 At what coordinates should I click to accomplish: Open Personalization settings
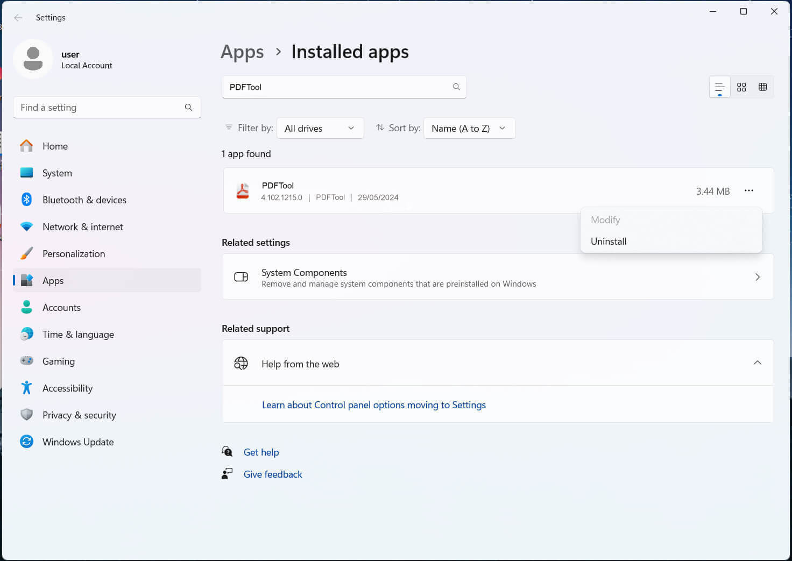107,253
